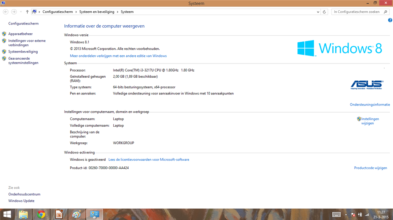Image resolution: width=393 pixels, height=220 pixels.
Task: Select Systeem en beveiliging breadcrumb
Action: [x=97, y=12]
